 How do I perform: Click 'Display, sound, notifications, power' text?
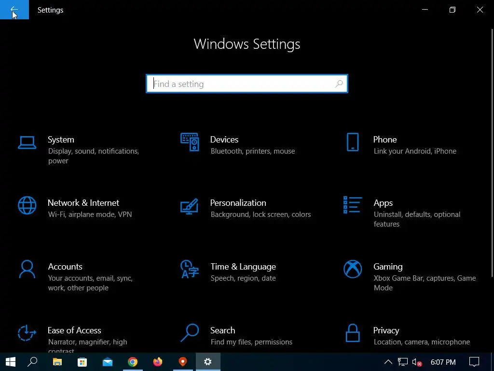94,156
